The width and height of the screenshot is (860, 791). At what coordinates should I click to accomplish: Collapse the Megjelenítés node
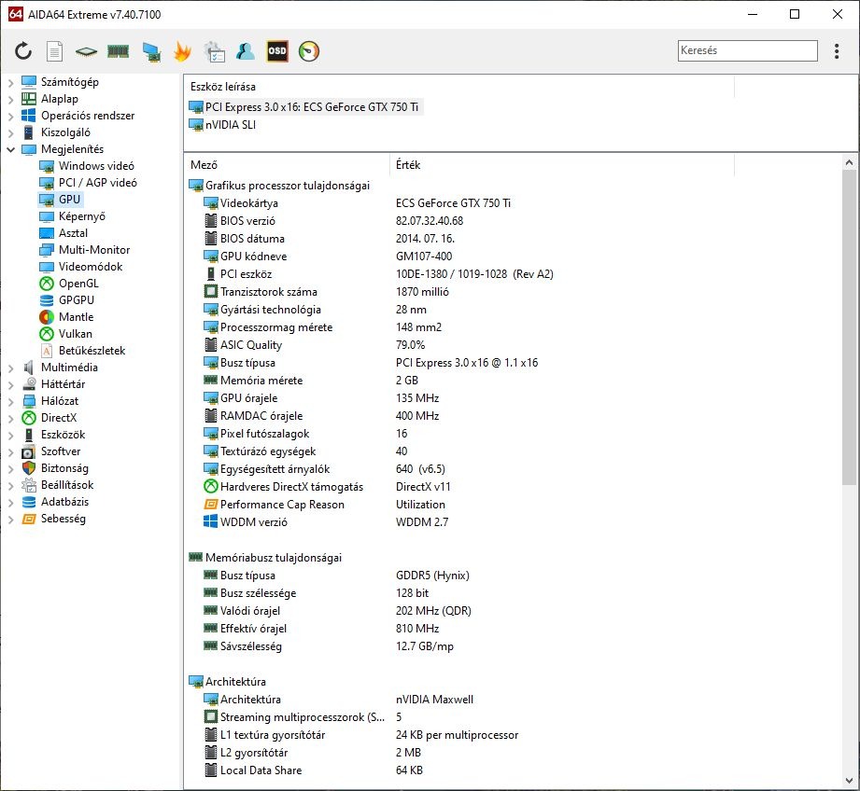11,149
